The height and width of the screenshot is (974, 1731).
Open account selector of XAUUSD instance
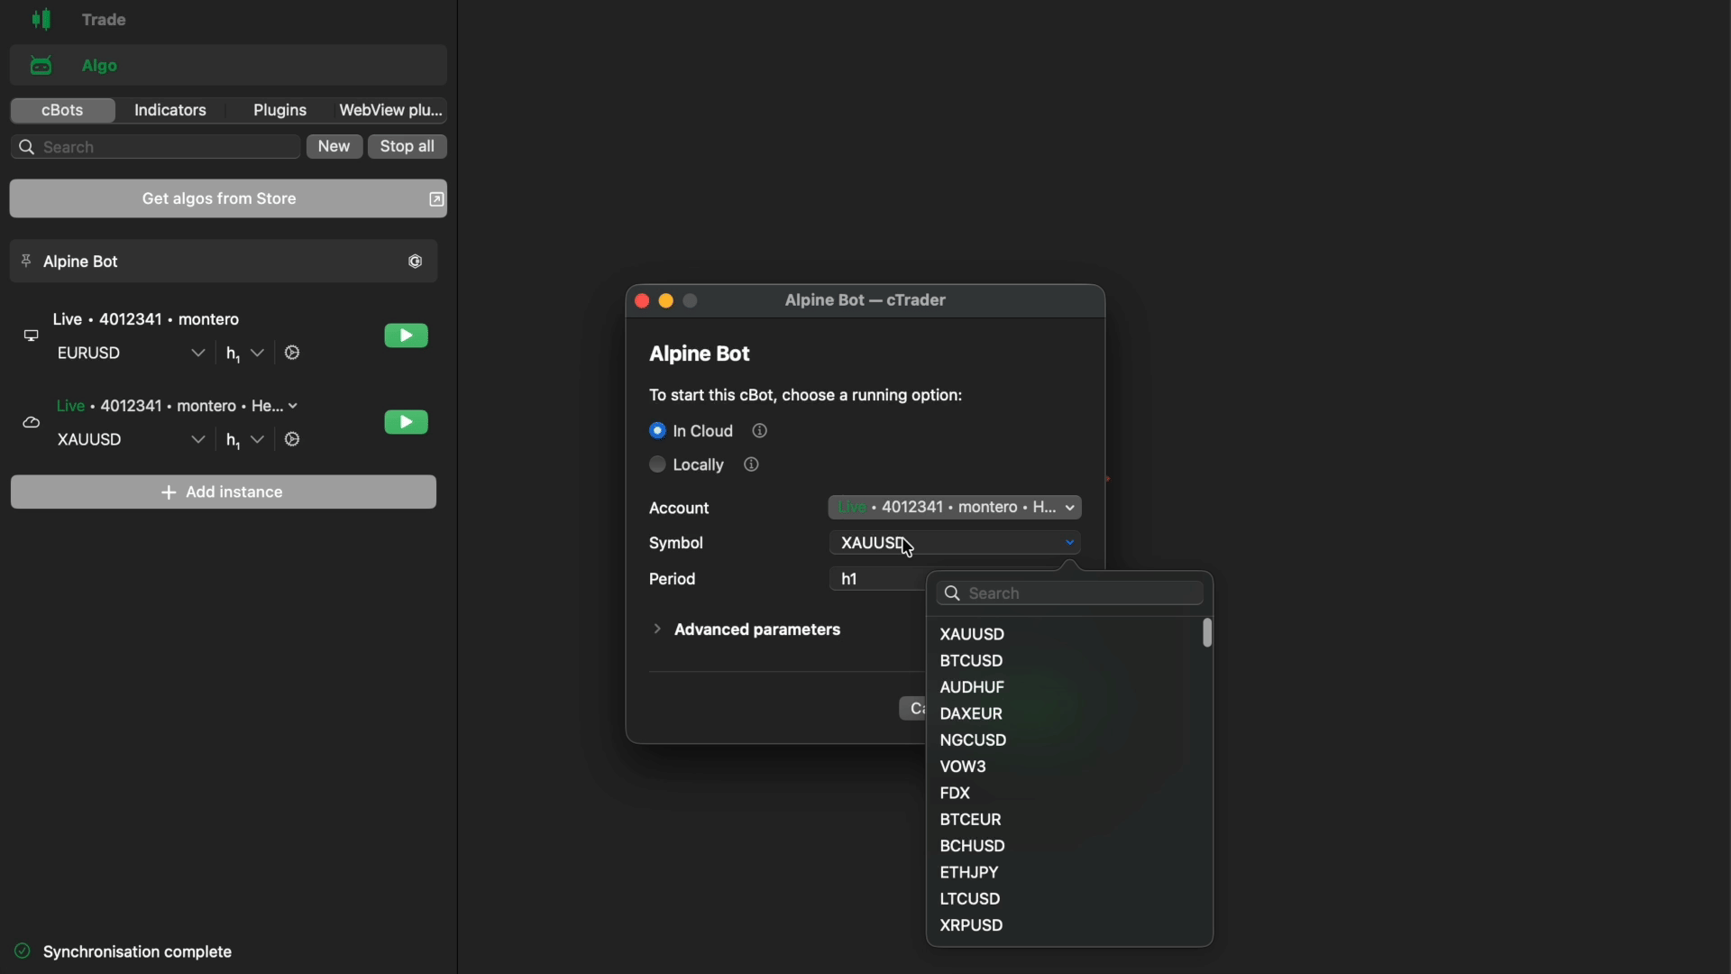(x=178, y=407)
